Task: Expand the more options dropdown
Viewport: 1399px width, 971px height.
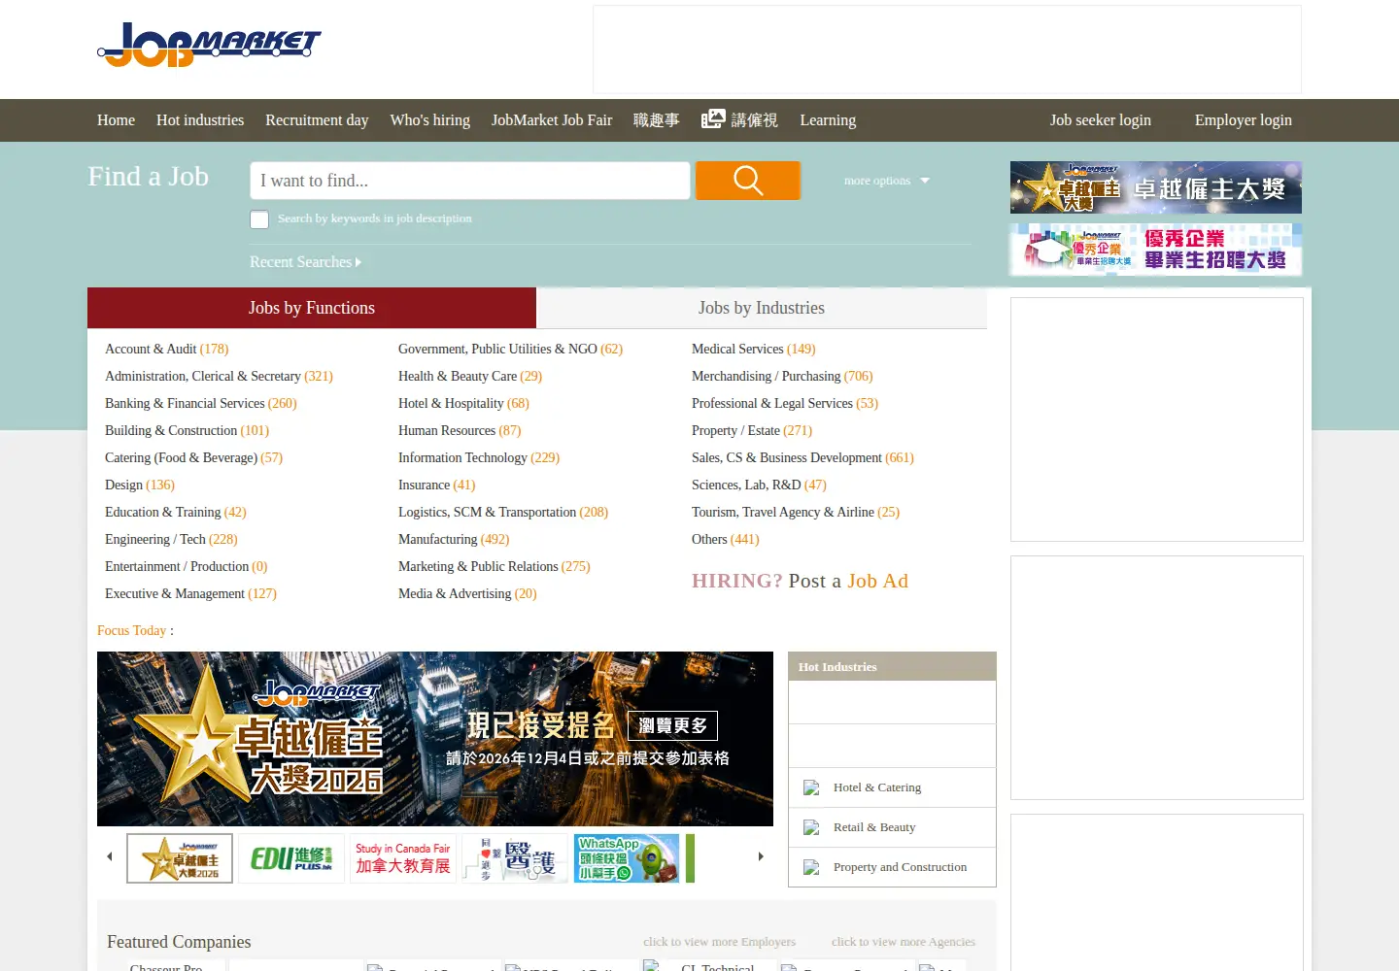Action: (886, 181)
